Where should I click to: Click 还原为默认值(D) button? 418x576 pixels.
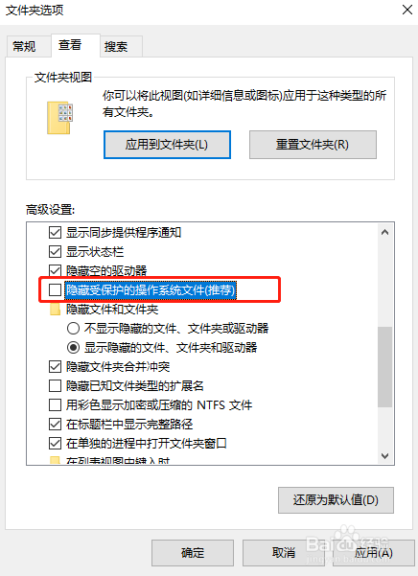coord(336,500)
